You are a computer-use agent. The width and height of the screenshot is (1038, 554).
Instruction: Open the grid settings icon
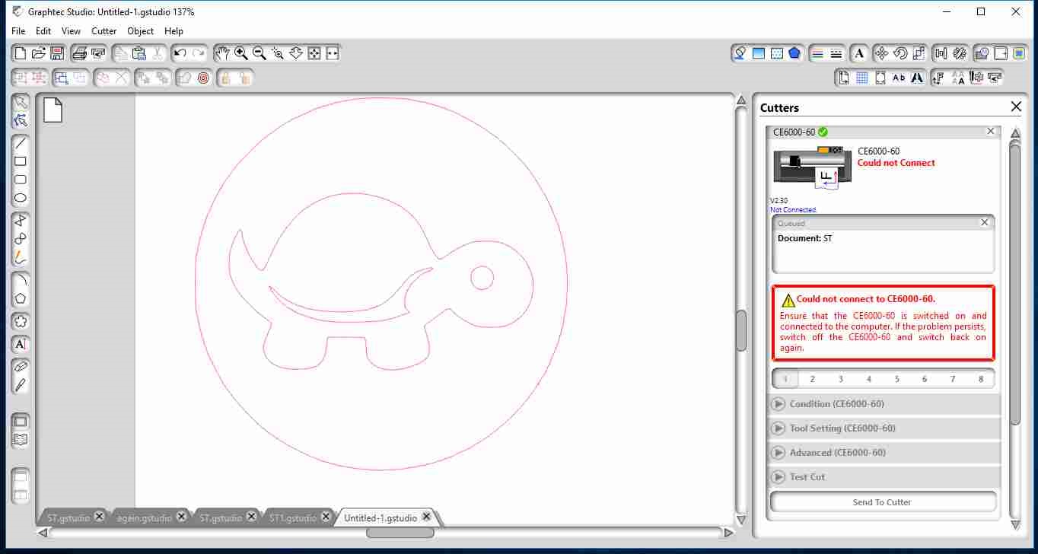click(861, 78)
